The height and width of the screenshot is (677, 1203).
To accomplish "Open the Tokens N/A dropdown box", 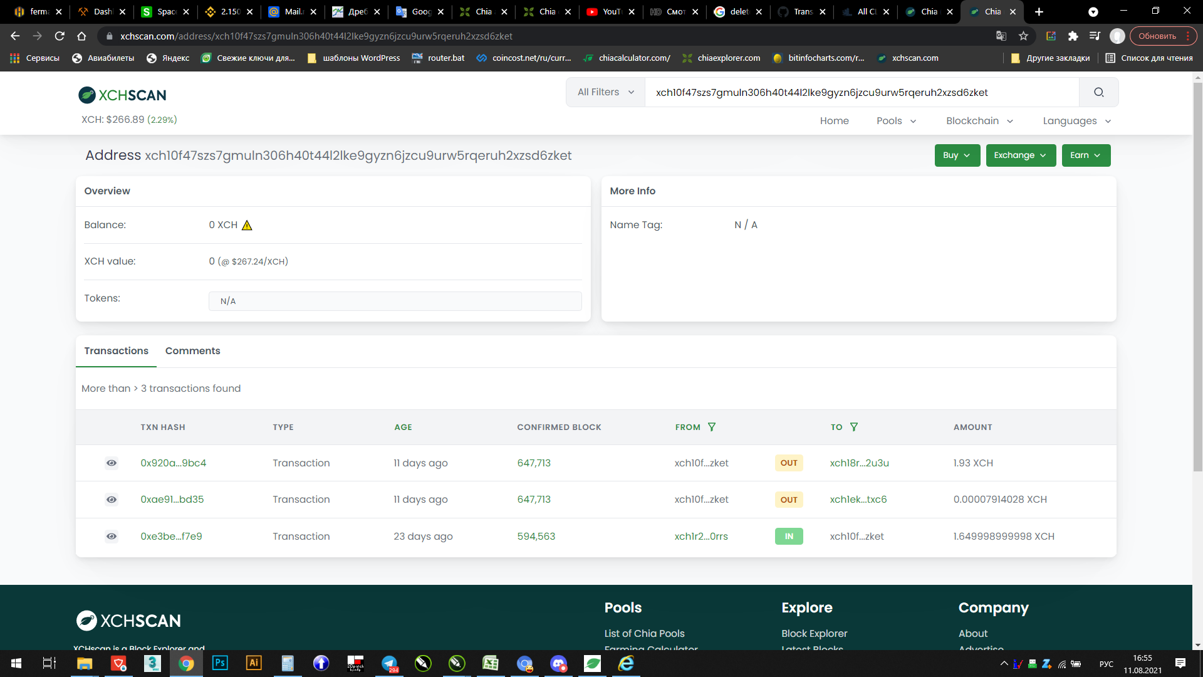I will 395,301.
